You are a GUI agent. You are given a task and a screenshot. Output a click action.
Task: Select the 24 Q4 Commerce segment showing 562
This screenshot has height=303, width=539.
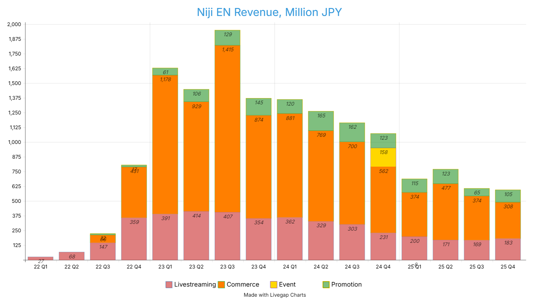(383, 200)
